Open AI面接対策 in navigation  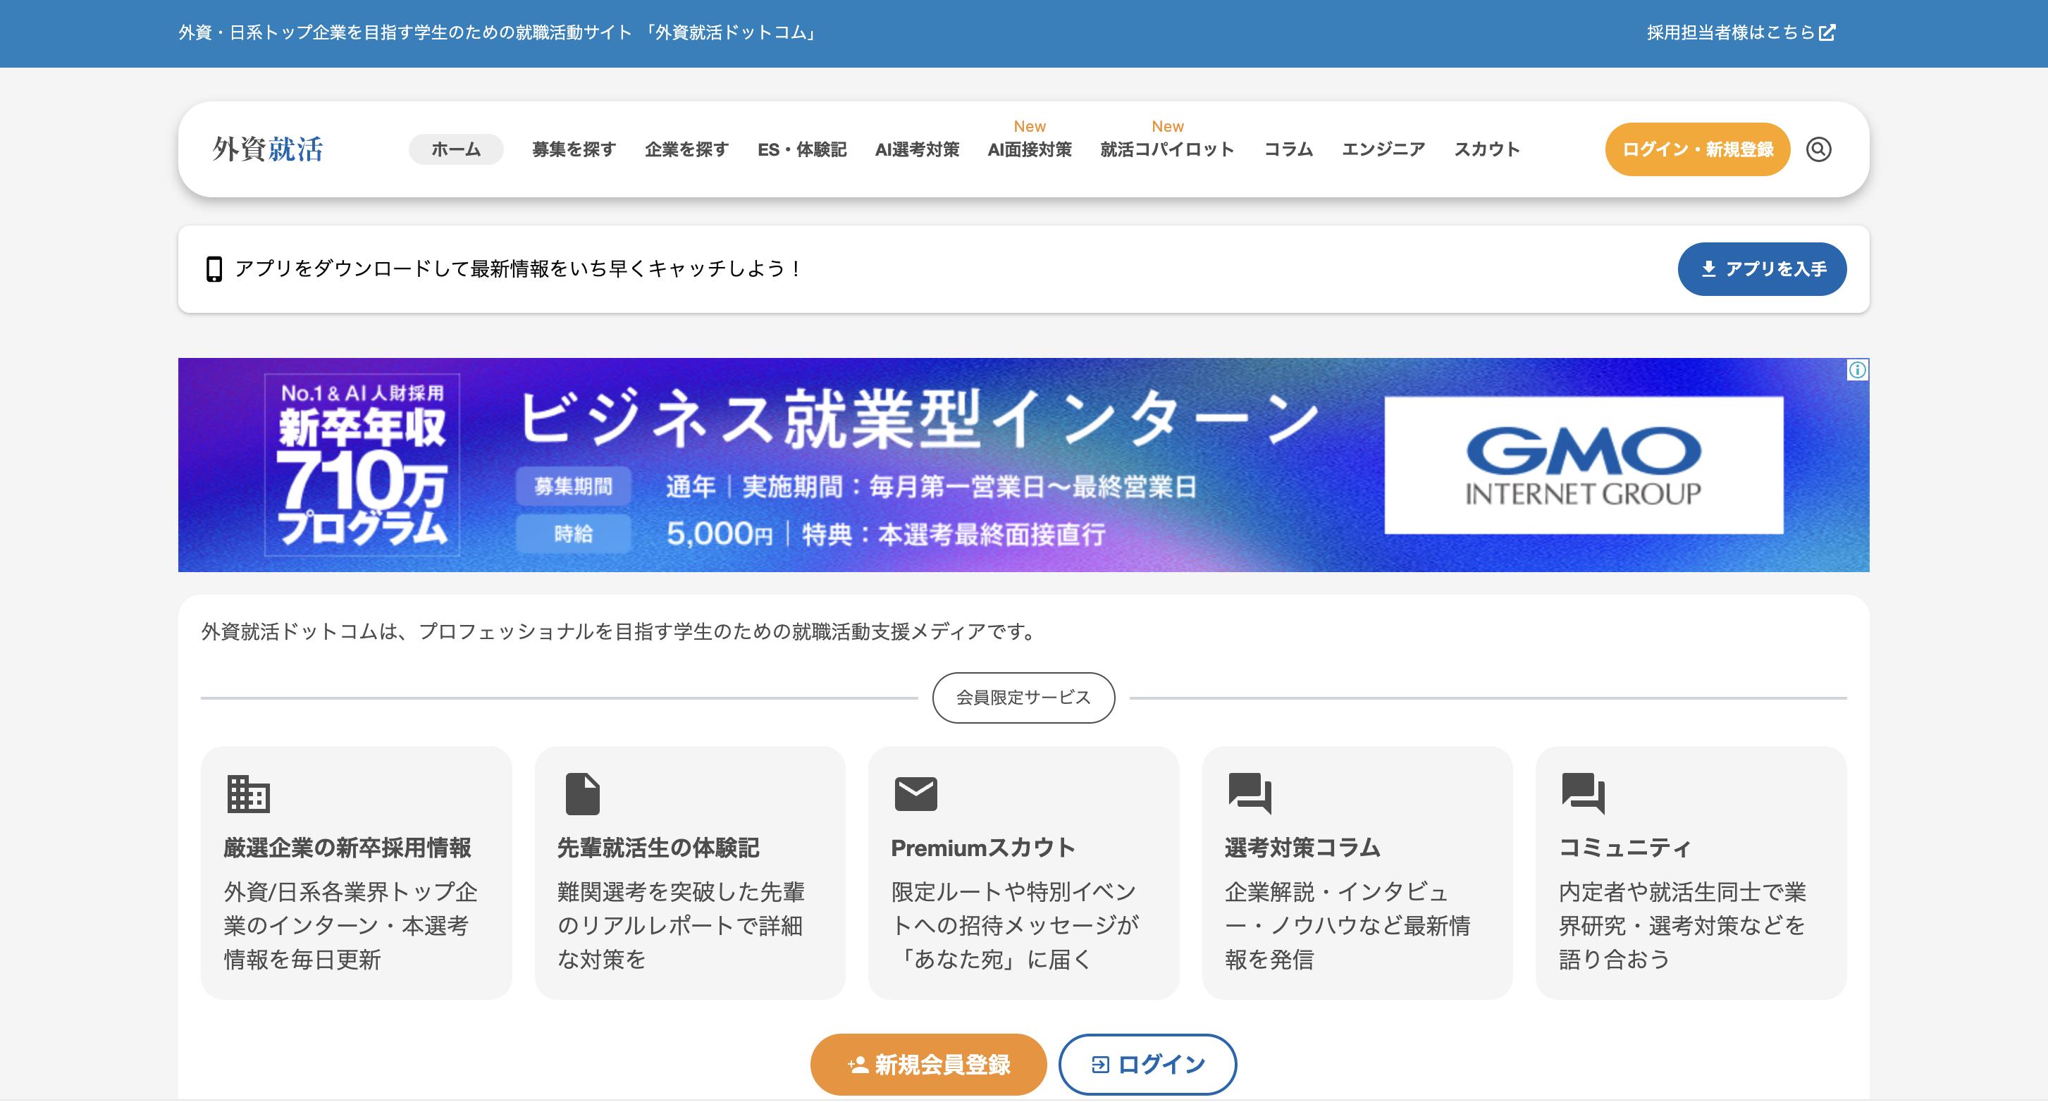click(x=1030, y=149)
